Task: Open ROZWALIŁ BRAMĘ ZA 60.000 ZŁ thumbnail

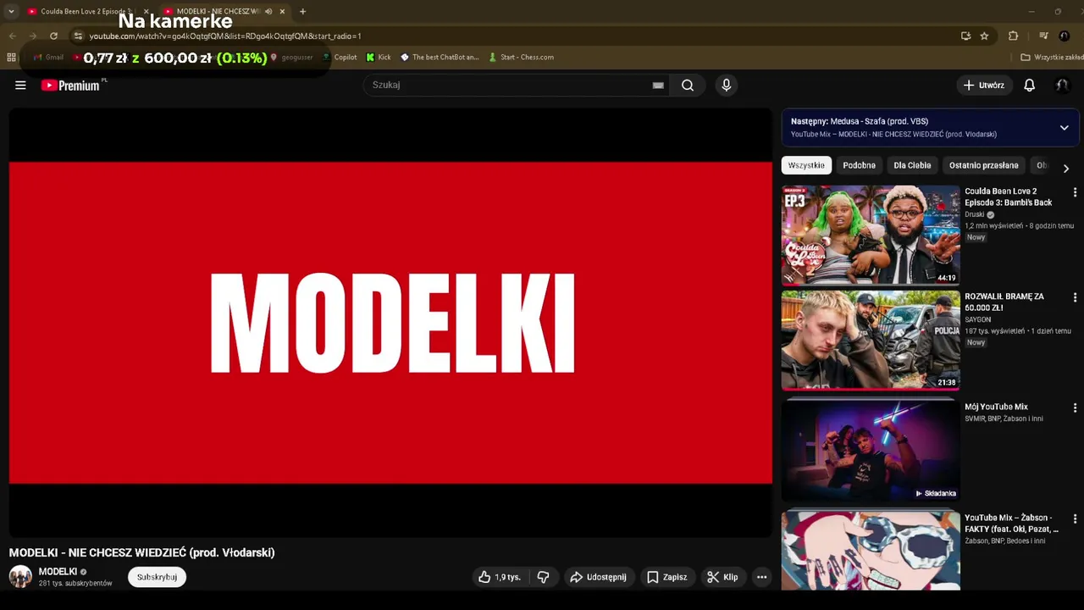Action: 871,340
